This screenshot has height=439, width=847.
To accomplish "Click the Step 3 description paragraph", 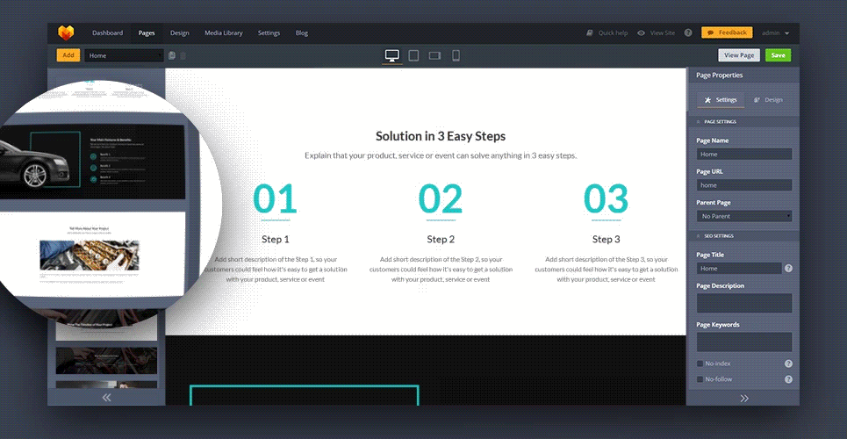I will (x=607, y=270).
